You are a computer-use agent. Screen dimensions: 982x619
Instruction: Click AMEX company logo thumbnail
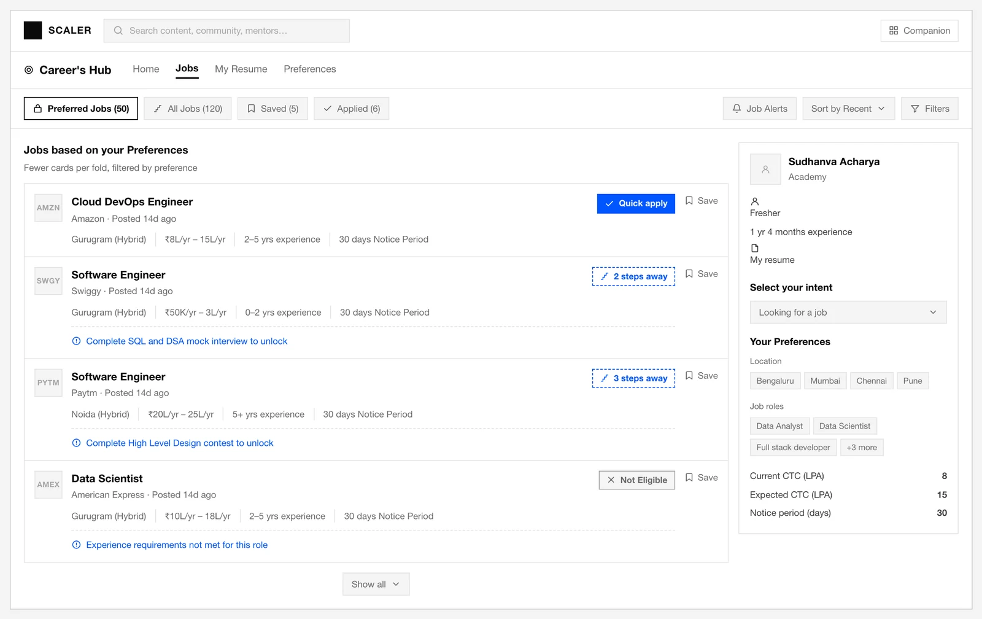tap(48, 485)
